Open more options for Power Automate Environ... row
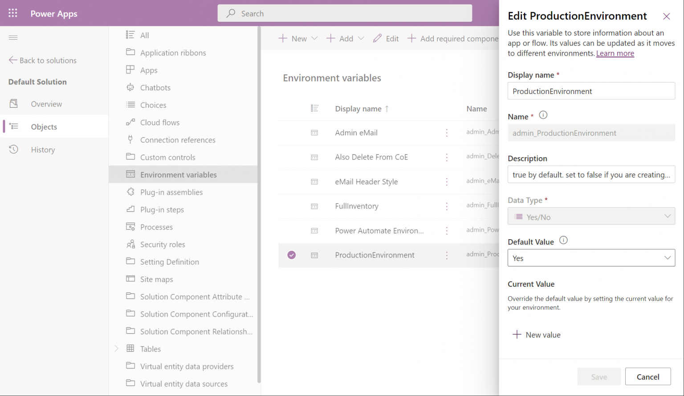The width and height of the screenshot is (684, 396). 447,231
